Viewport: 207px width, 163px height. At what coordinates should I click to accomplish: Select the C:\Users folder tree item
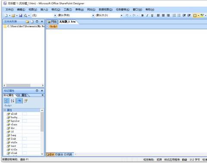click(24, 26)
